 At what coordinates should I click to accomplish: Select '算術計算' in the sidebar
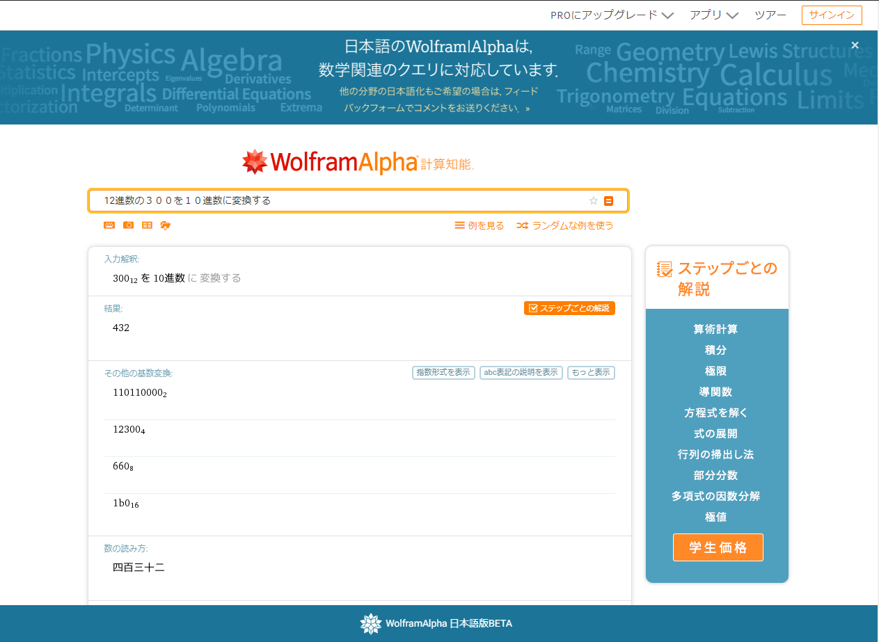716,329
